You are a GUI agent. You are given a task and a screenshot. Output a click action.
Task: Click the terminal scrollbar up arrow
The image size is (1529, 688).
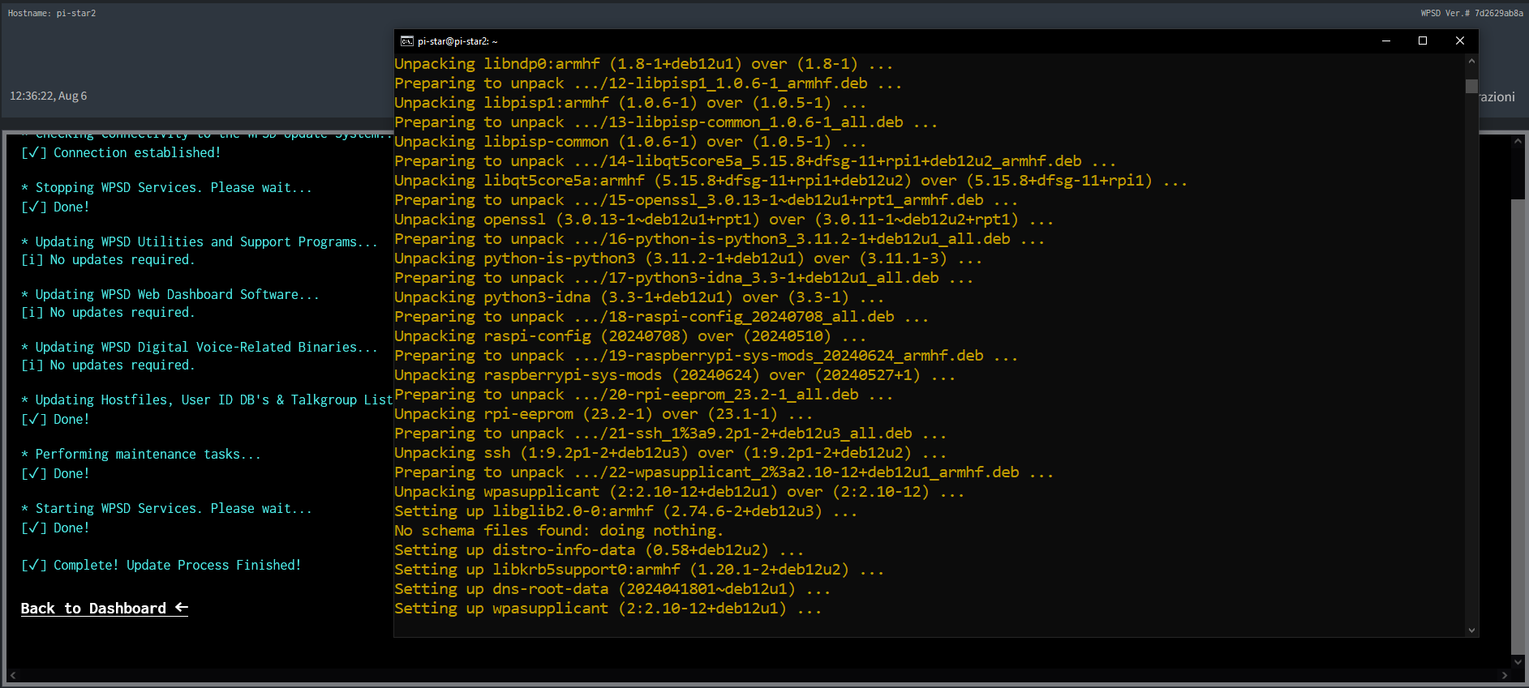tap(1471, 61)
